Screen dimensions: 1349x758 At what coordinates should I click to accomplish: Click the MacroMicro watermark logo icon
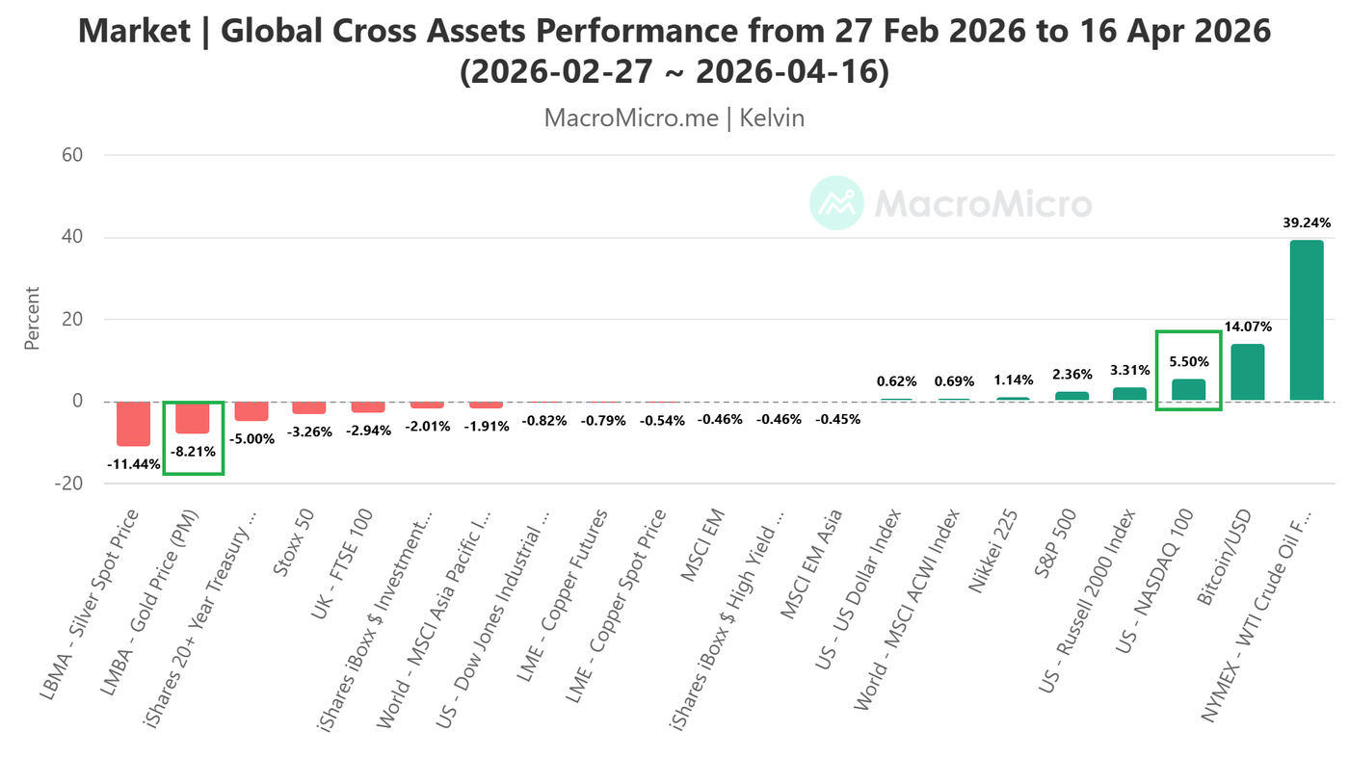point(836,203)
